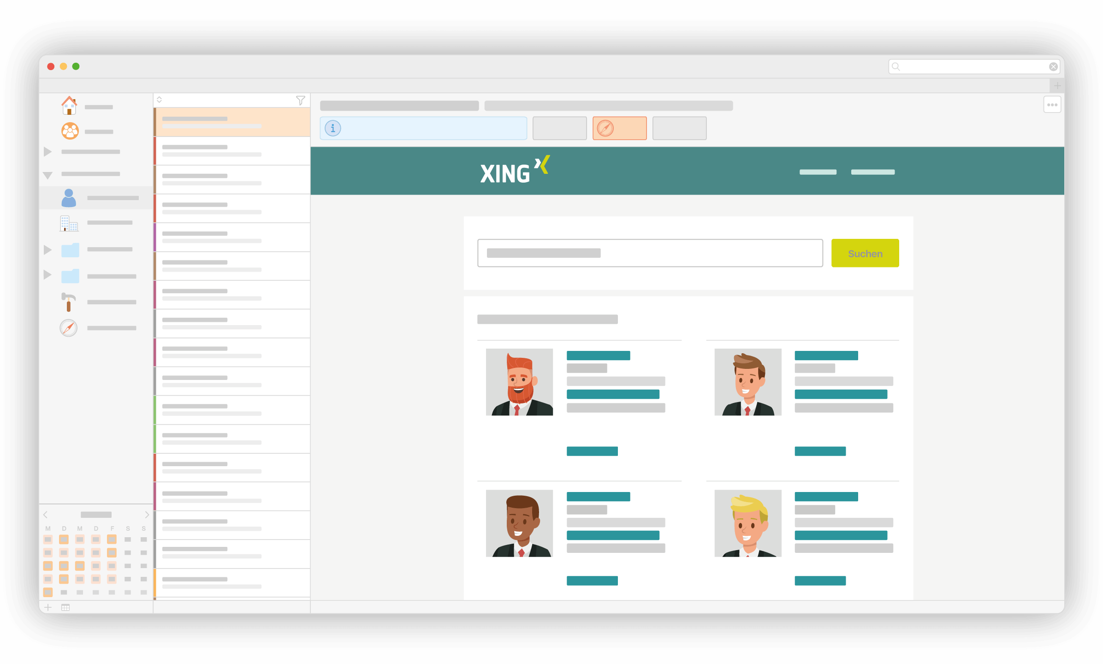
Task: Go to next month in mini calendar
Action: pos(147,515)
